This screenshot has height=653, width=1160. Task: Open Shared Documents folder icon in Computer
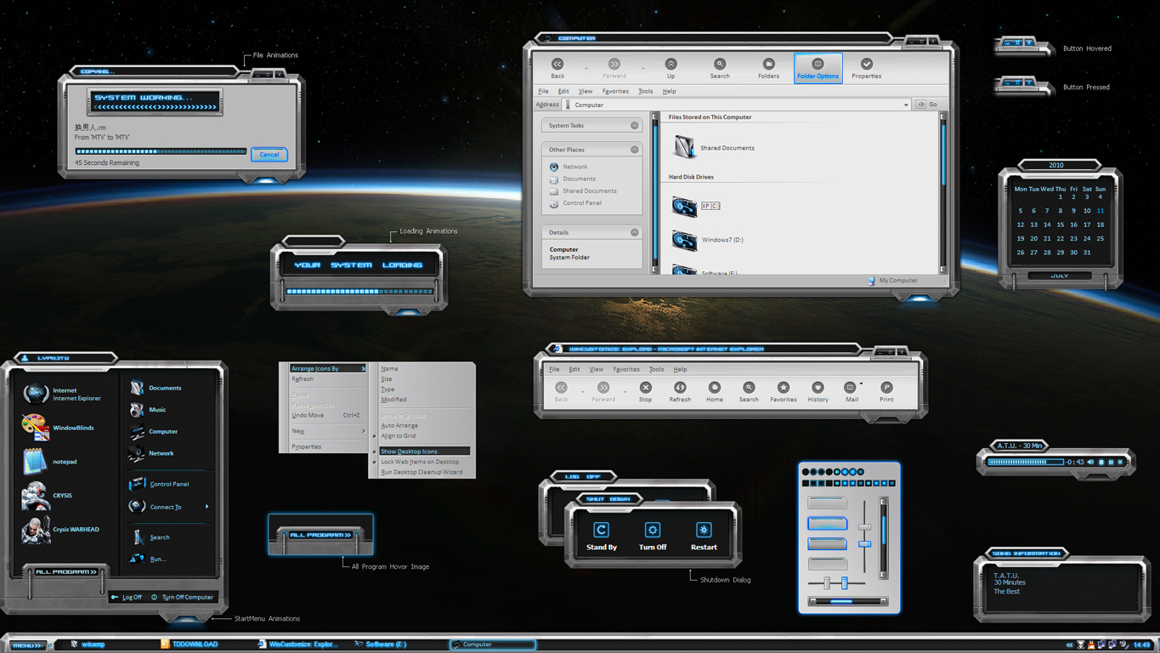click(684, 147)
